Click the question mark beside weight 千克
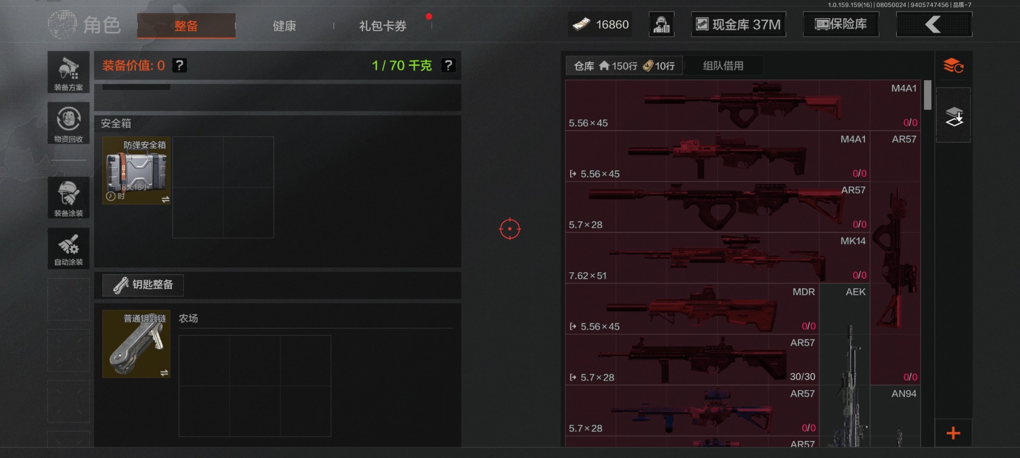The image size is (1020, 458). [x=449, y=65]
